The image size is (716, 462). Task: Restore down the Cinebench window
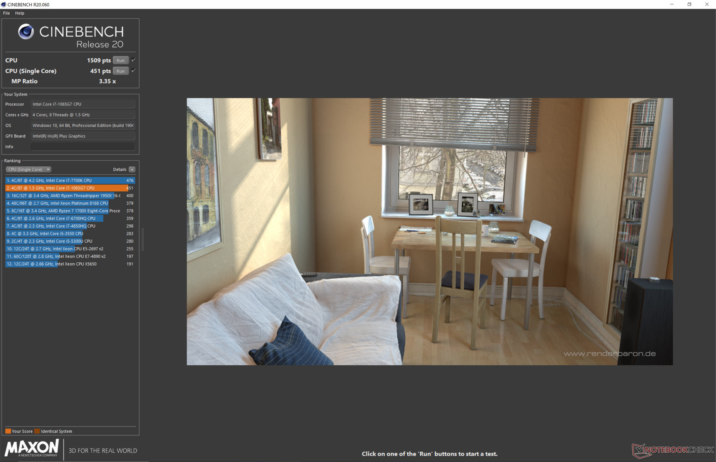[689, 4]
